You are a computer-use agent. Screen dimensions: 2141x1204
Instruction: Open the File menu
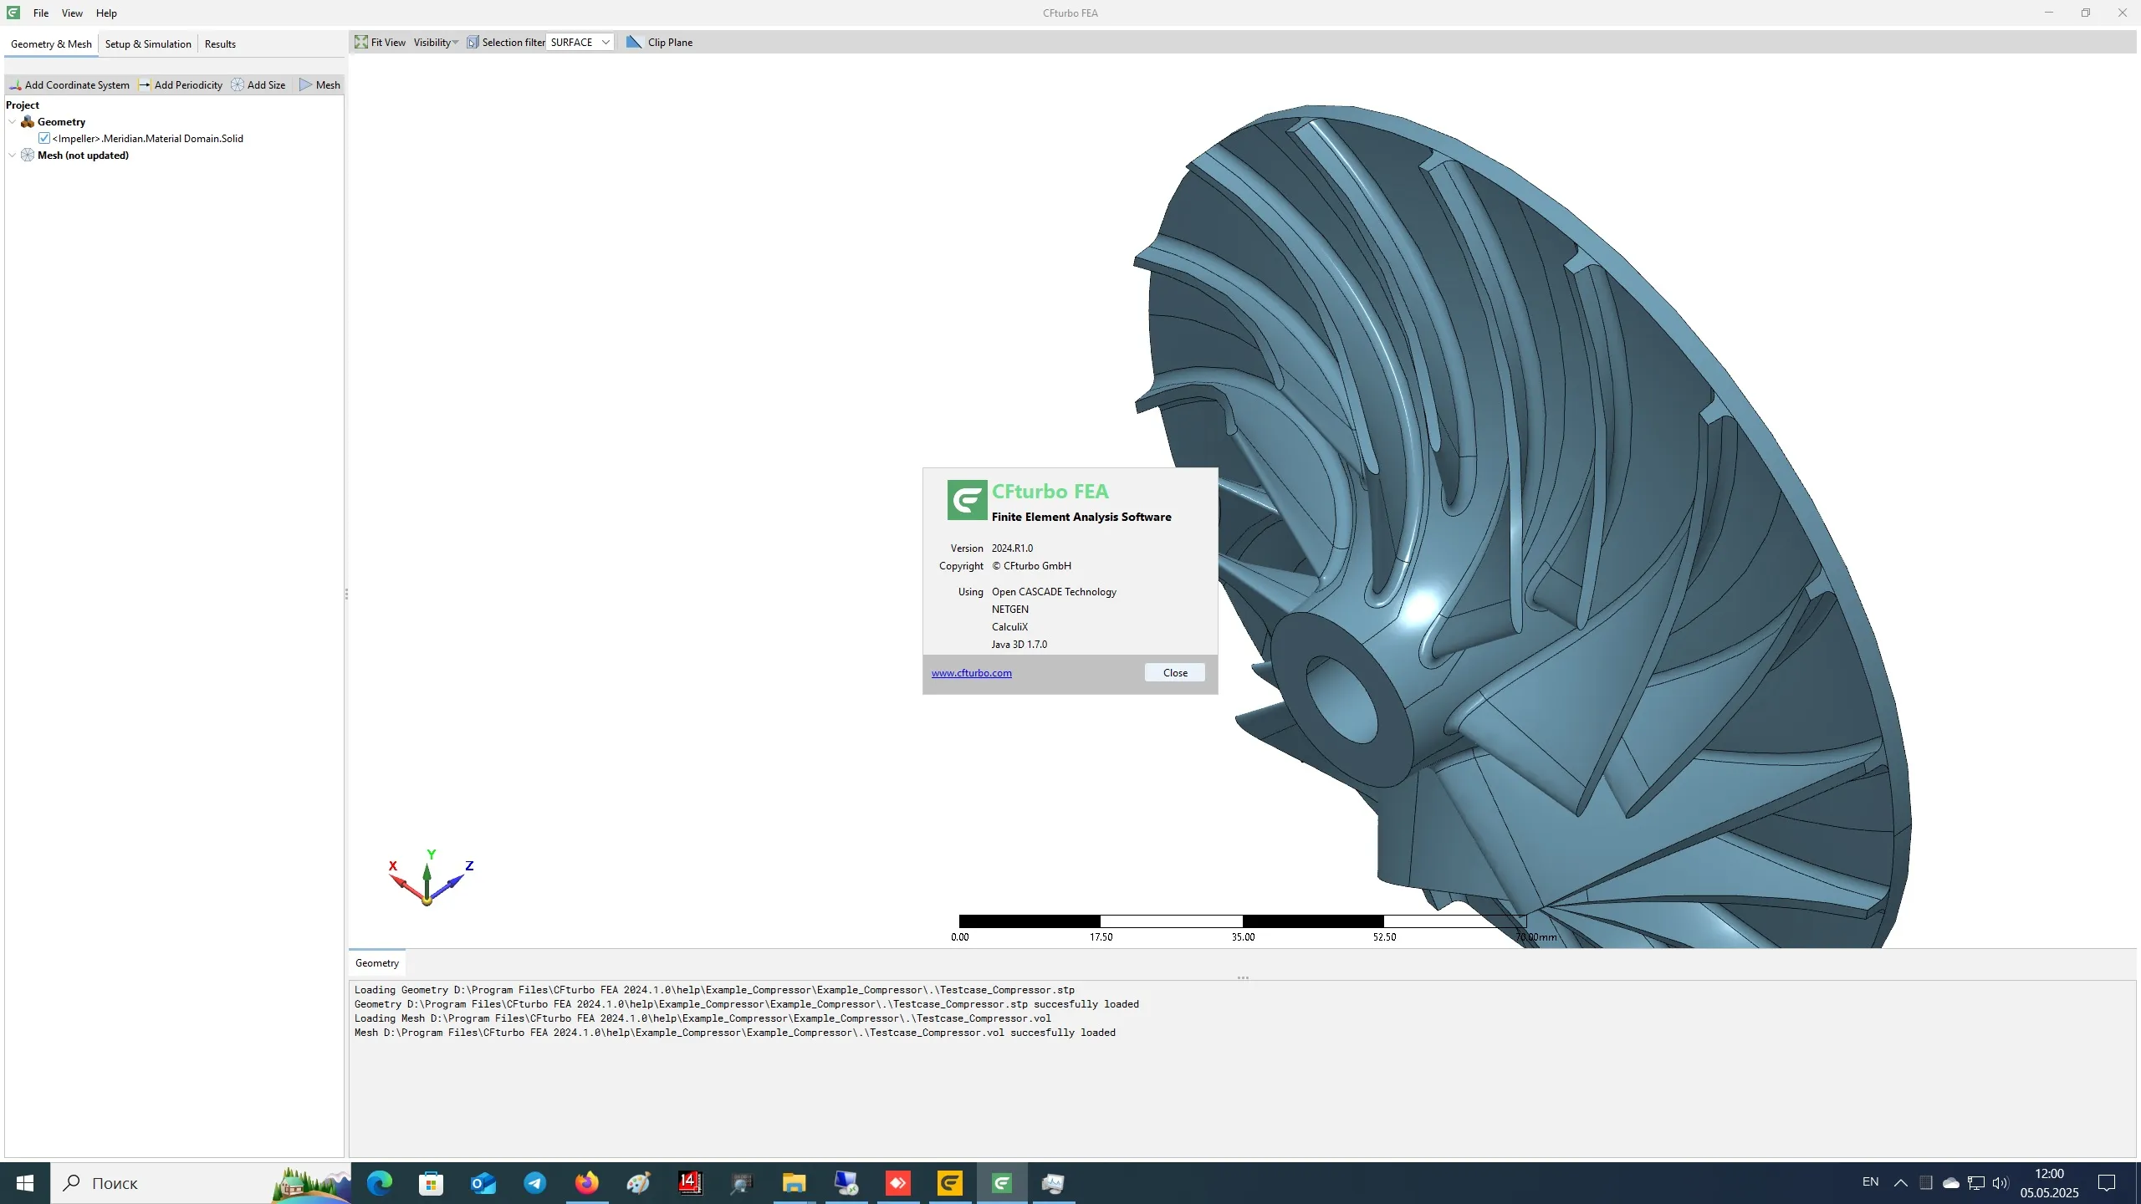point(41,13)
